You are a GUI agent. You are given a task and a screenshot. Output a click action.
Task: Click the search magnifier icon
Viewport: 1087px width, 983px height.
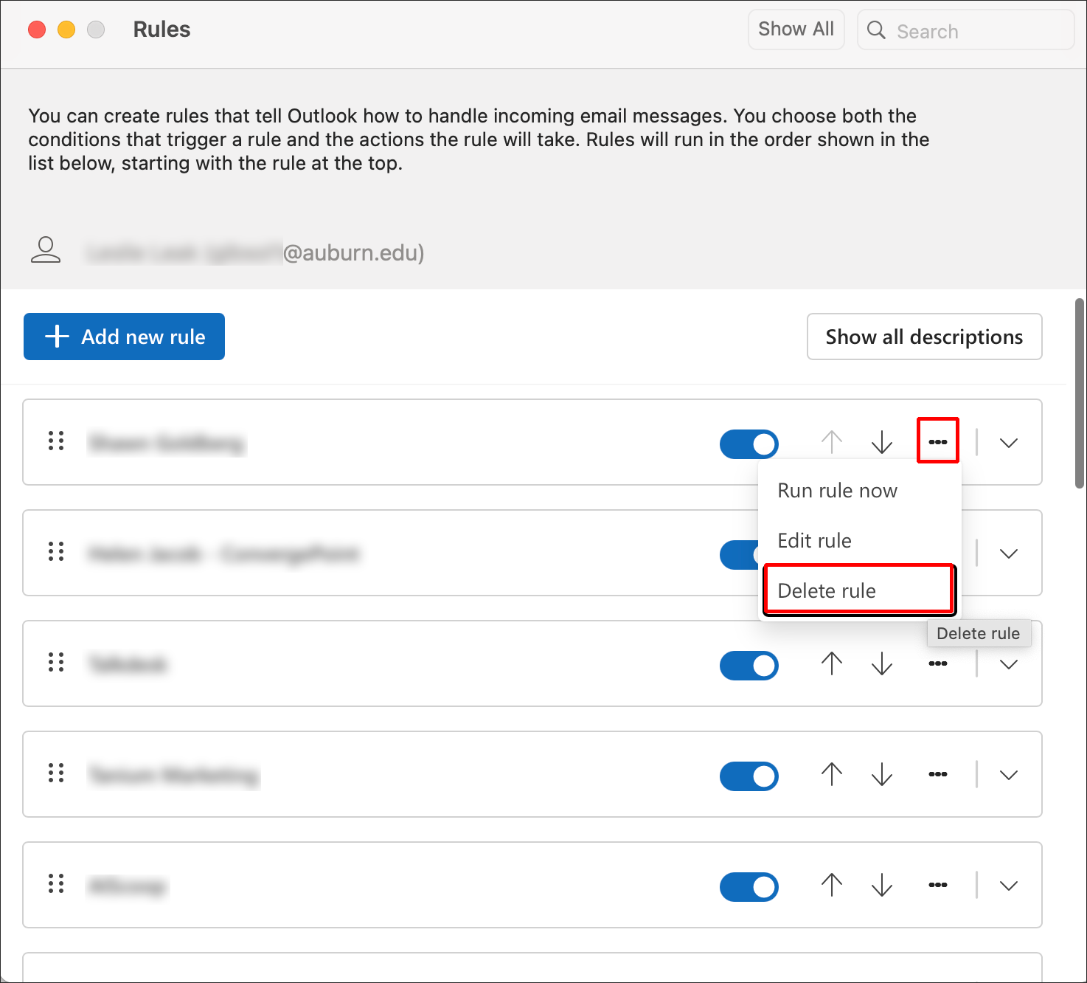(876, 30)
